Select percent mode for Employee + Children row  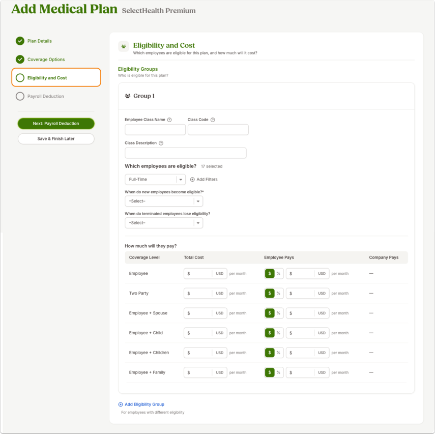[278, 353]
